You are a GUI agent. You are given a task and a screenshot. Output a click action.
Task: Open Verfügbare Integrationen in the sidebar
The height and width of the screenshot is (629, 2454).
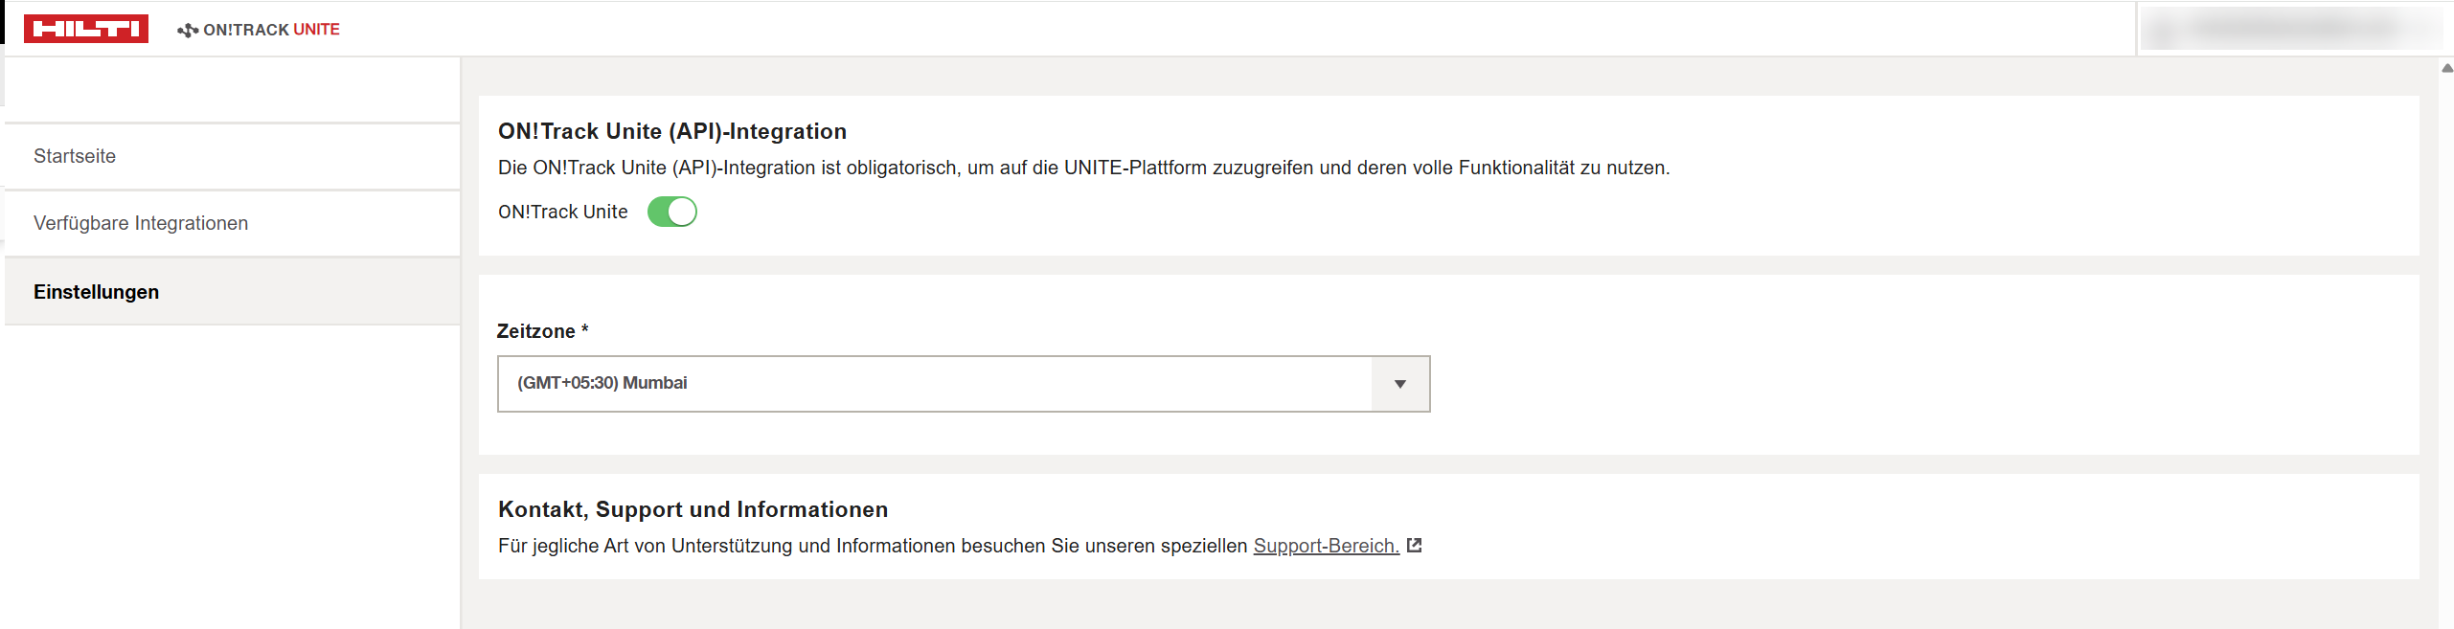tap(141, 223)
